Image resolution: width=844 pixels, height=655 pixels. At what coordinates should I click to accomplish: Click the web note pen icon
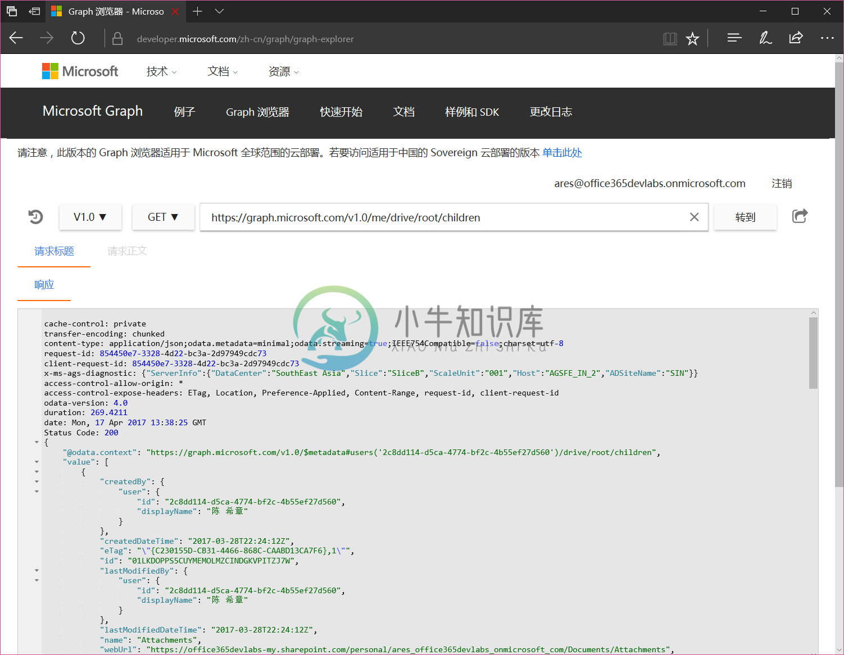pos(765,38)
